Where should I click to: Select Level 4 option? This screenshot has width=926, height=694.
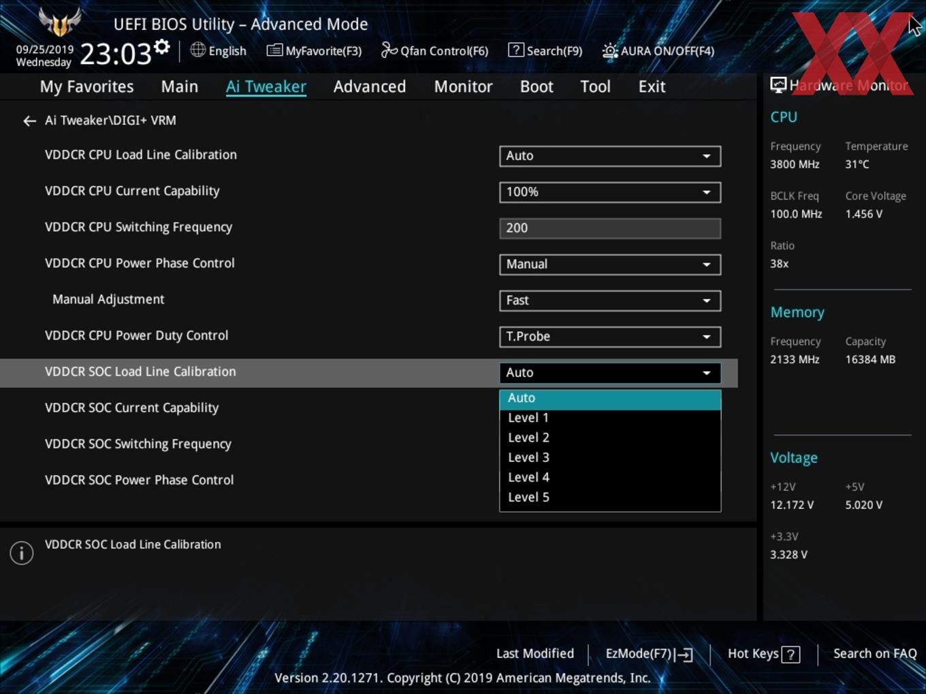pos(610,477)
